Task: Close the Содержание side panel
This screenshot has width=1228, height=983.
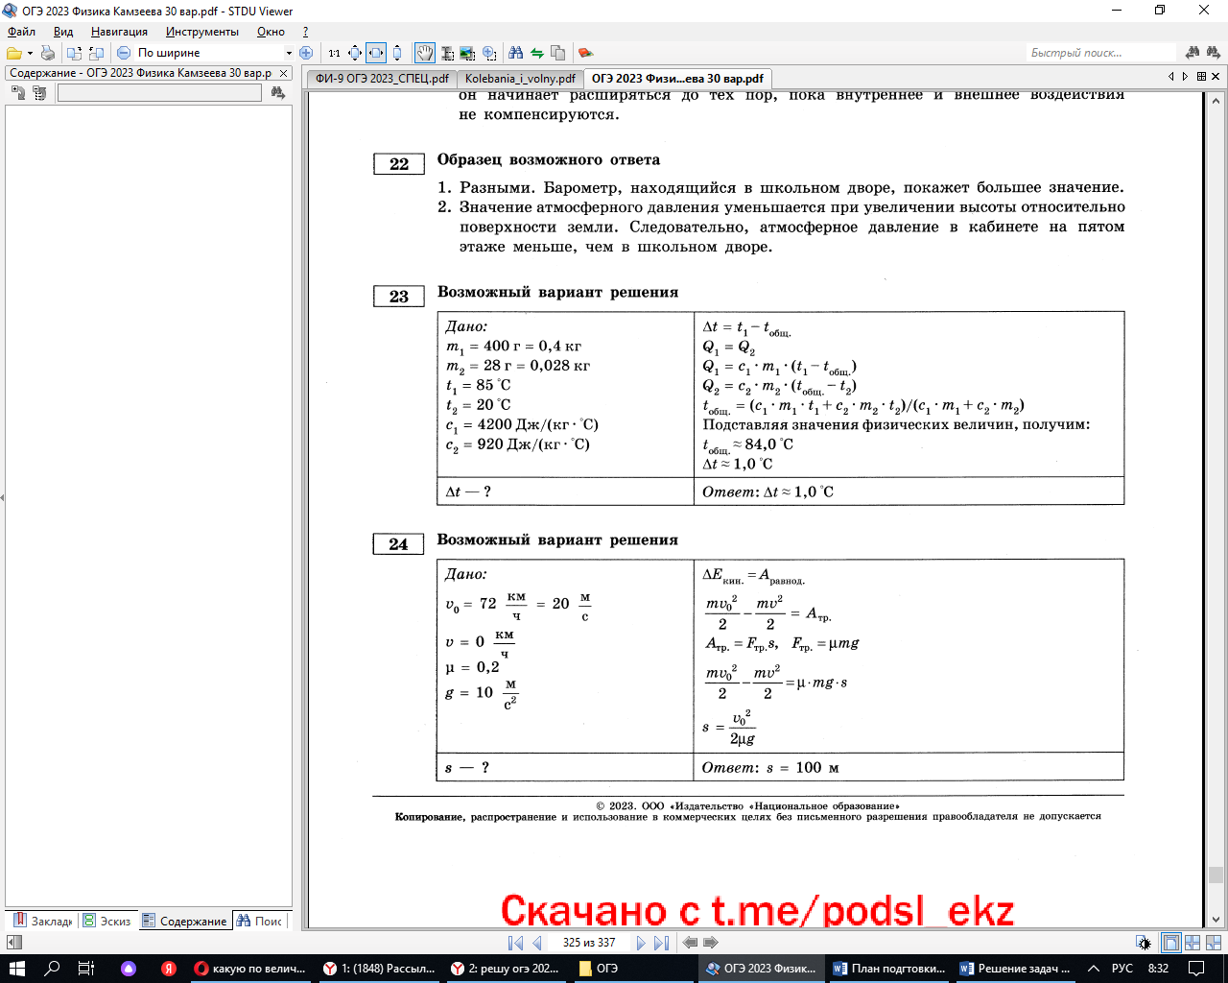Action: [x=283, y=73]
